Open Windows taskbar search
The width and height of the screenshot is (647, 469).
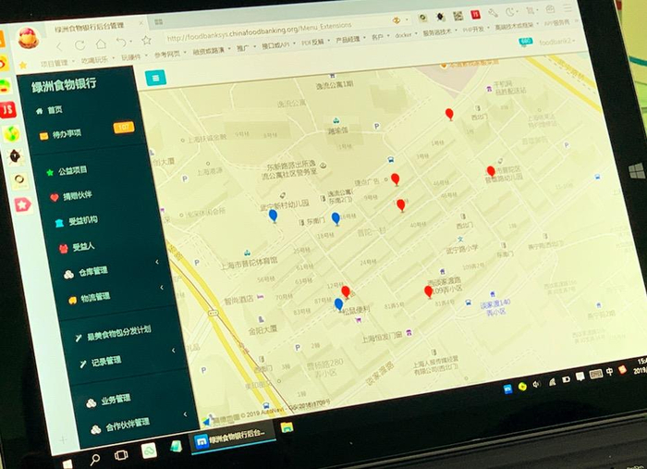[x=95, y=459]
